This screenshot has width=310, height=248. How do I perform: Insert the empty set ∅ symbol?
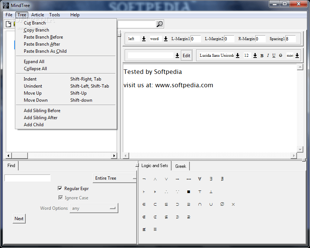pos(222,204)
